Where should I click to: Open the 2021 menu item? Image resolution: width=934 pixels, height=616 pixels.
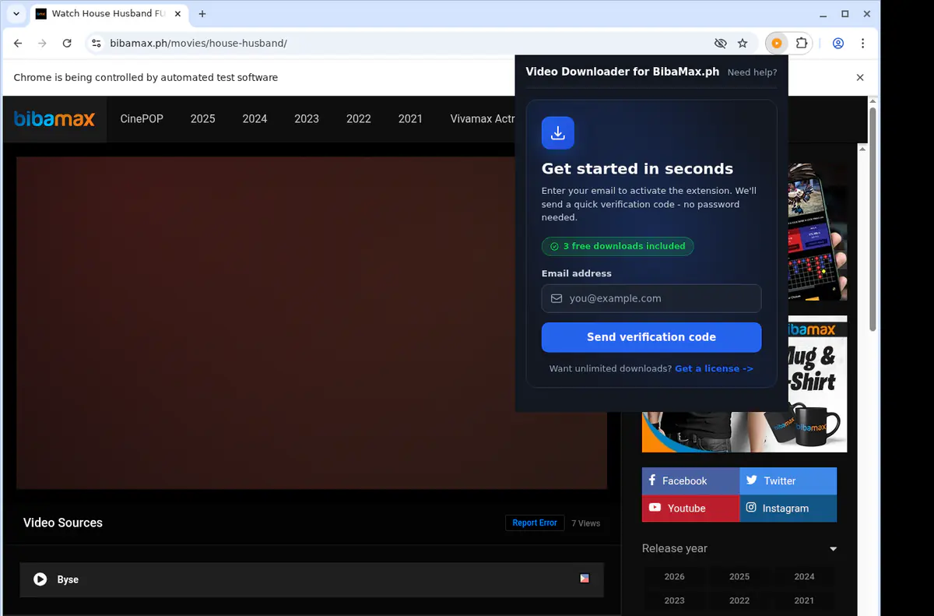coord(410,119)
